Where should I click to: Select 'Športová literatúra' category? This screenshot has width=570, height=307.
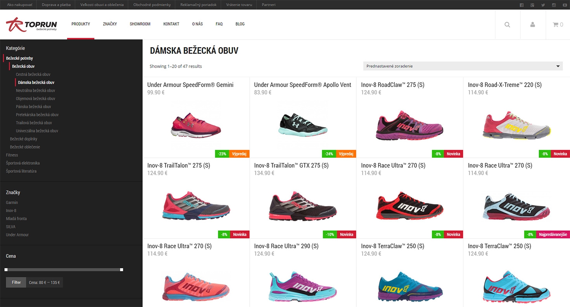(21, 171)
